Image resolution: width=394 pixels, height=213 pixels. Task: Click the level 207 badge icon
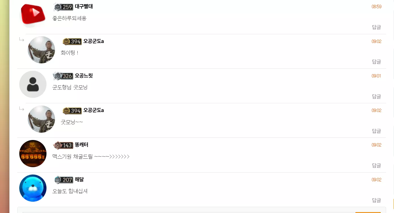(x=64, y=180)
